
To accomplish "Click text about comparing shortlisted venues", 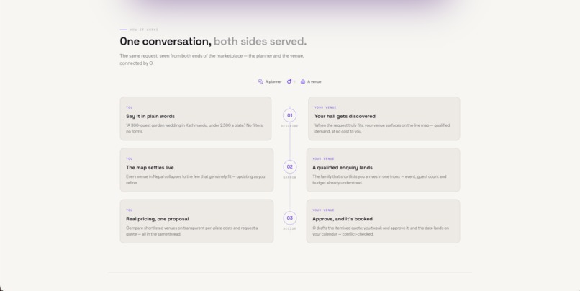I will tap(192, 231).
